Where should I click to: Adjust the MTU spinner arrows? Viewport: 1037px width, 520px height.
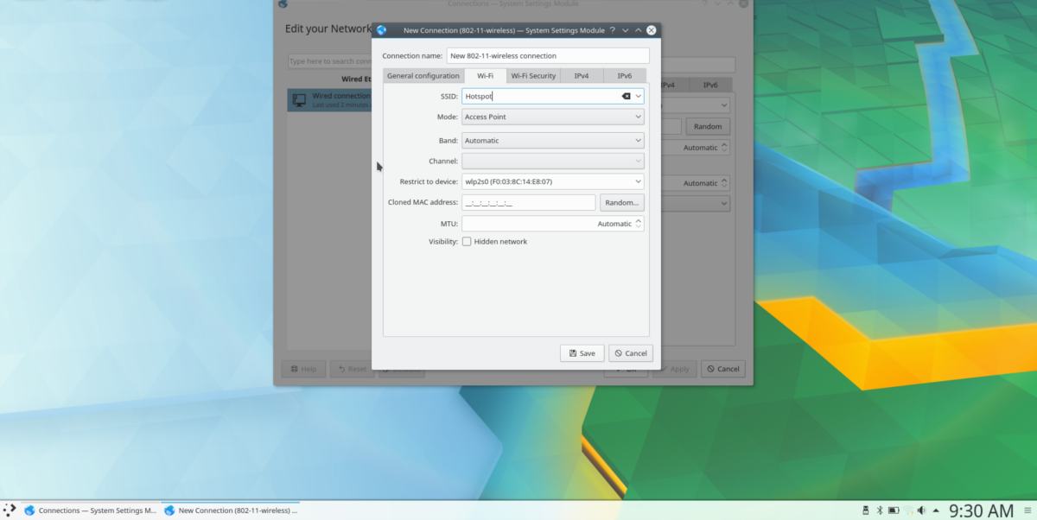tap(639, 224)
